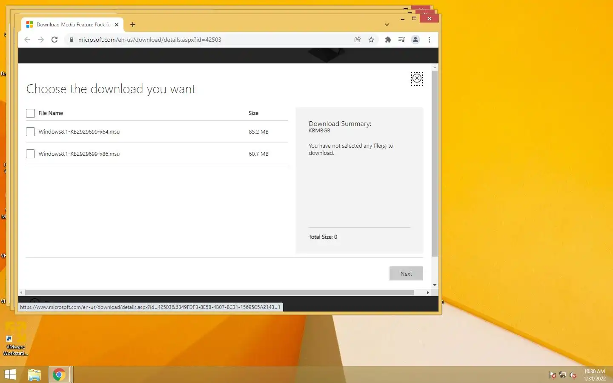Close the download selection dialog
Image resolution: width=613 pixels, height=383 pixels.
(x=417, y=79)
